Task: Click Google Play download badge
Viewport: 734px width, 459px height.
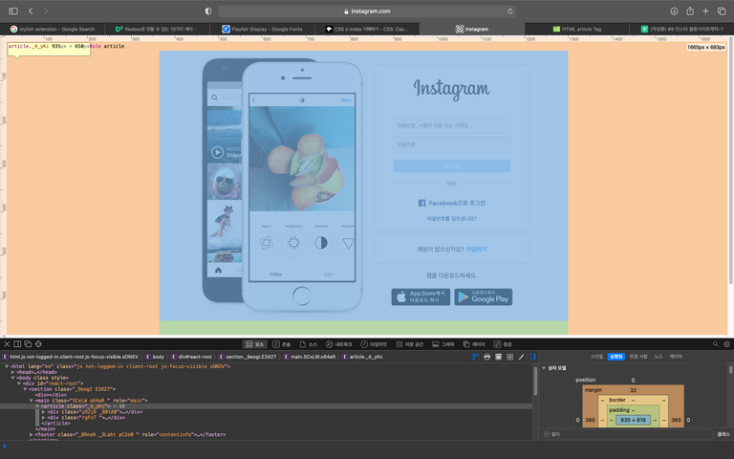Action: tap(483, 297)
